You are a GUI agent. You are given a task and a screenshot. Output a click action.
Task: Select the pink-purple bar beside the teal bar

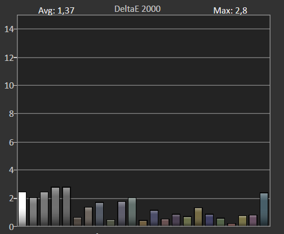[253, 220]
